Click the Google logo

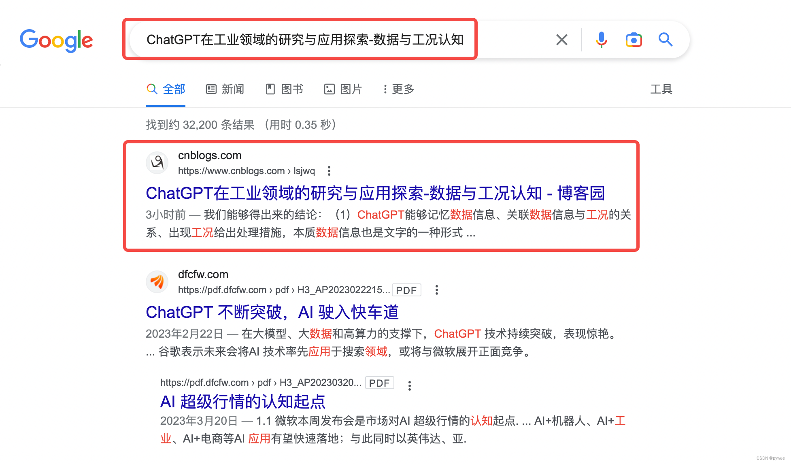point(56,40)
